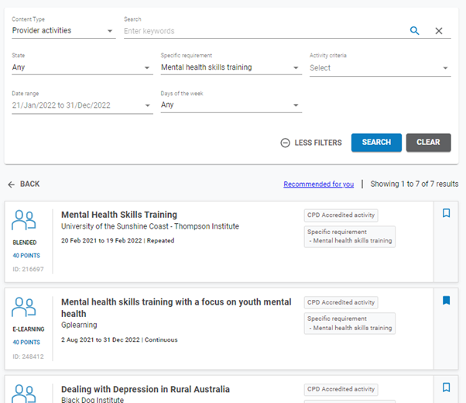Bookmark the Mental Health Skills Training activity
The height and width of the screenshot is (403, 466).
(446, 213)
